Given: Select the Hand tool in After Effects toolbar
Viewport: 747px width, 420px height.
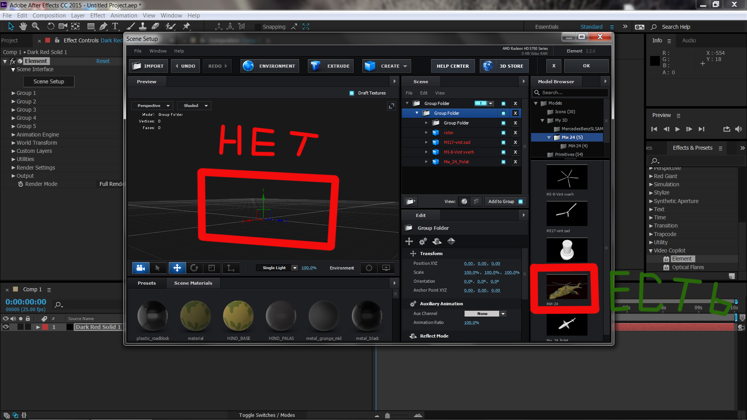Looking at the screenshot, I should pos(23,26).
